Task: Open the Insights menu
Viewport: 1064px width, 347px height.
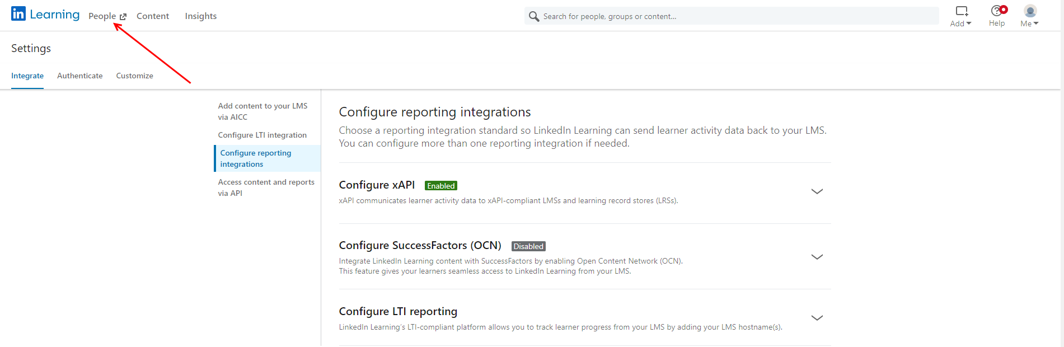Action: 201,16
